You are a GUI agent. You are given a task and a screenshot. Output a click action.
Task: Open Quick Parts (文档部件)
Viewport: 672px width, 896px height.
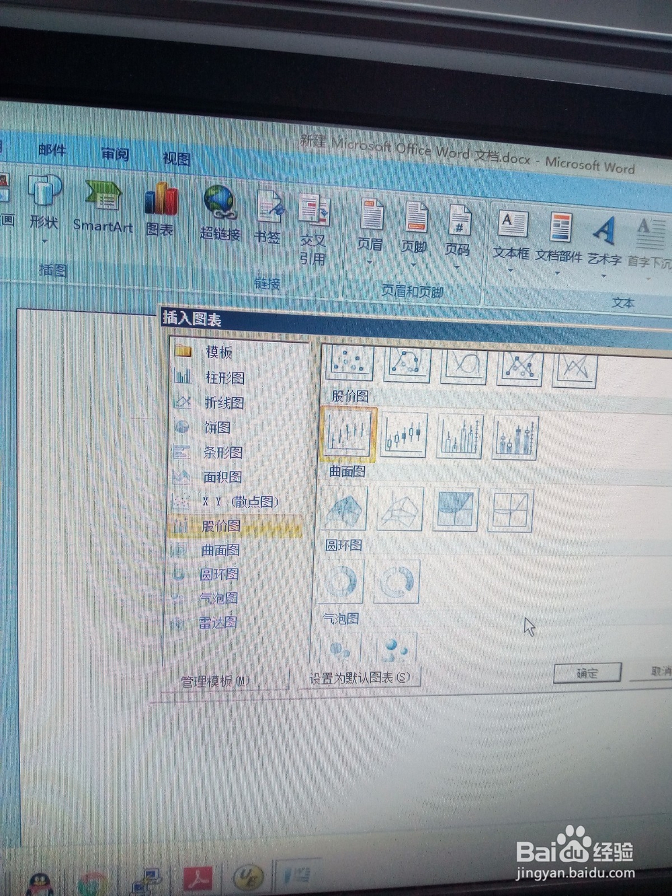[558, 242]
